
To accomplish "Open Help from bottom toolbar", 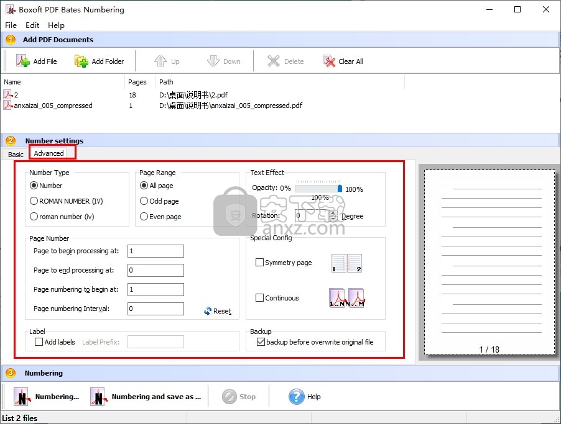I will [305, 397].
